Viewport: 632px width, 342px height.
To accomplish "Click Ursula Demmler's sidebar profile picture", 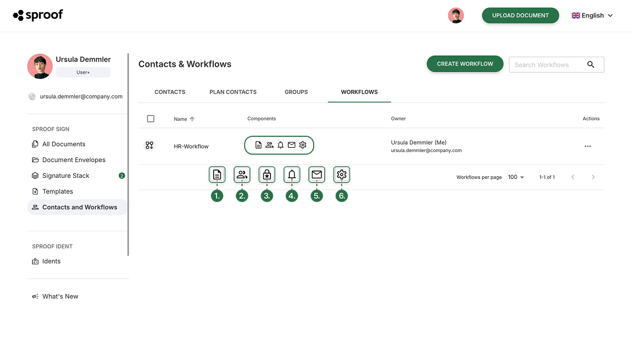I will tap(39, 66).
